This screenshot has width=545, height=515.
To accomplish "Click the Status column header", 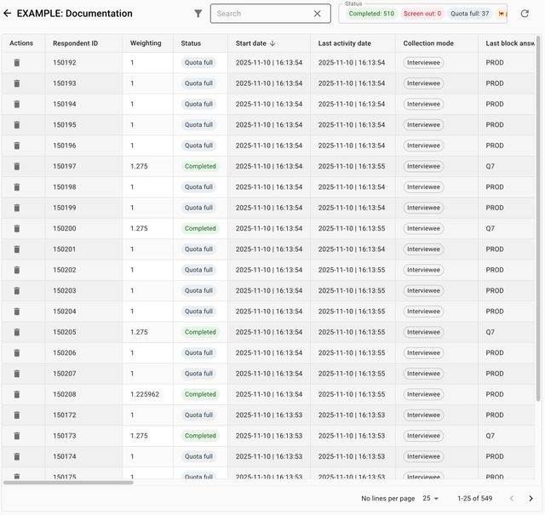I will pyautogui.click(x=191, y=43).
